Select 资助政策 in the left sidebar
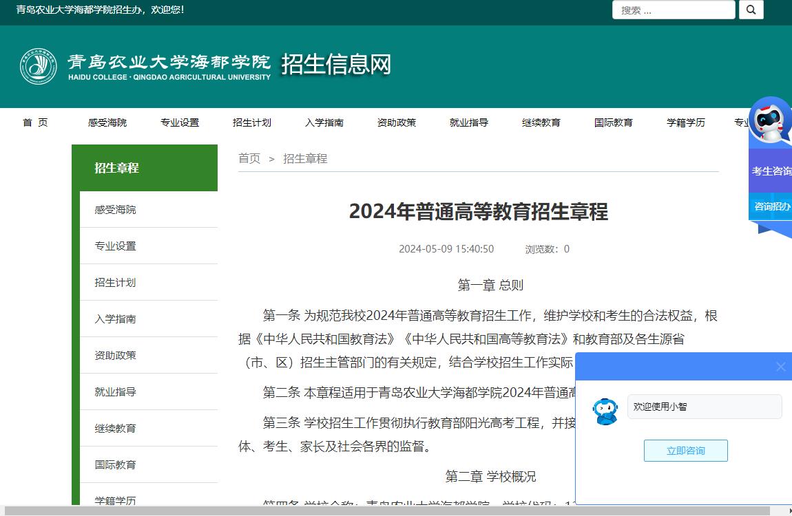 coord(114,355)
